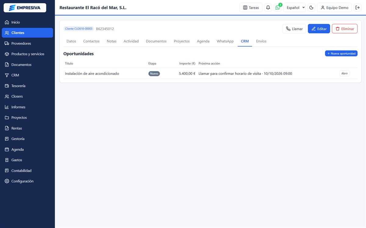Image resolution: width=366 pixels, height=228 pixels.
Task: Toggle dark mode moon icon
Action: click(311, 8)
